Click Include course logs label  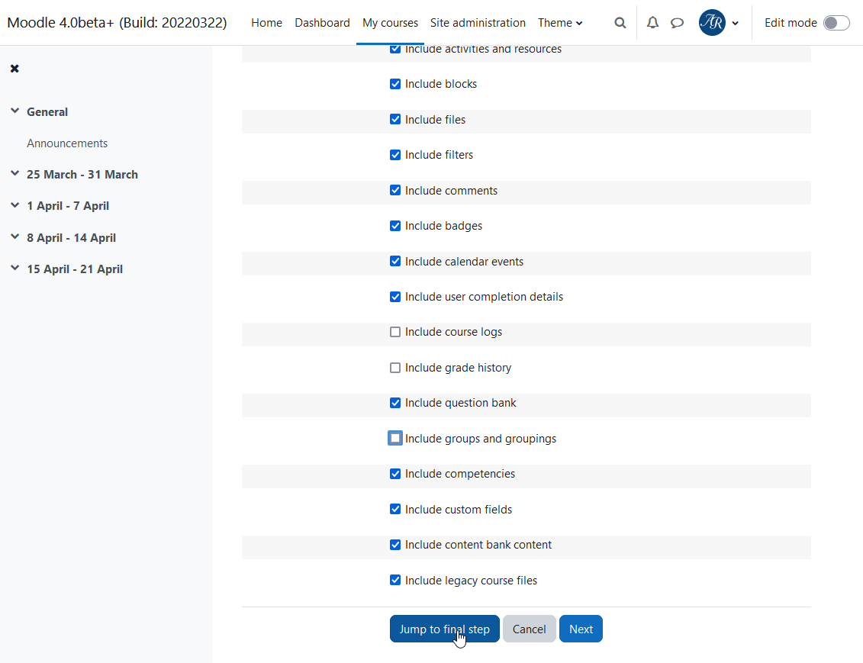pos(453,332)
